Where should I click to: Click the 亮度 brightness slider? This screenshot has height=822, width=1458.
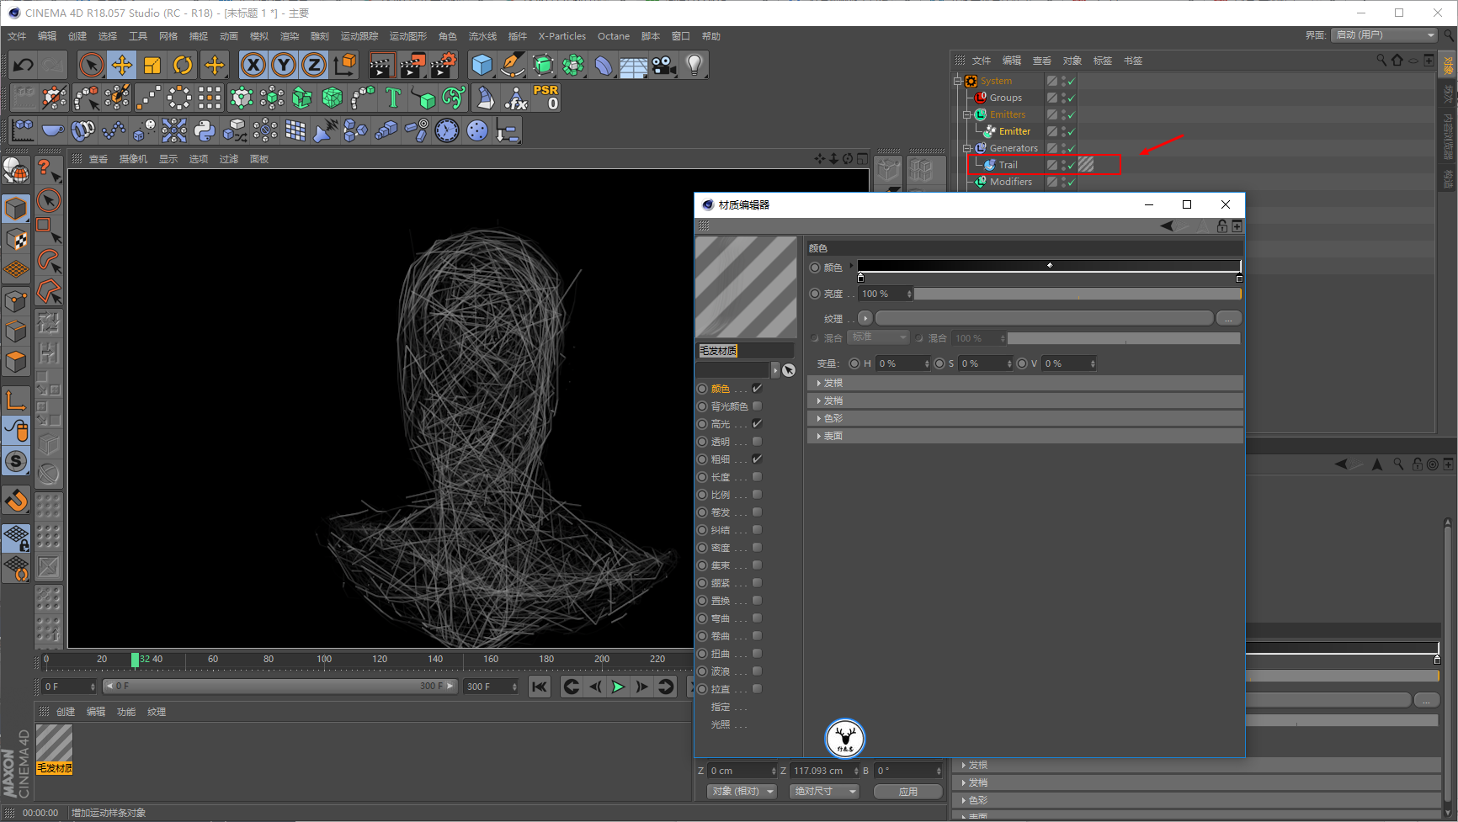pos(1078,294)
